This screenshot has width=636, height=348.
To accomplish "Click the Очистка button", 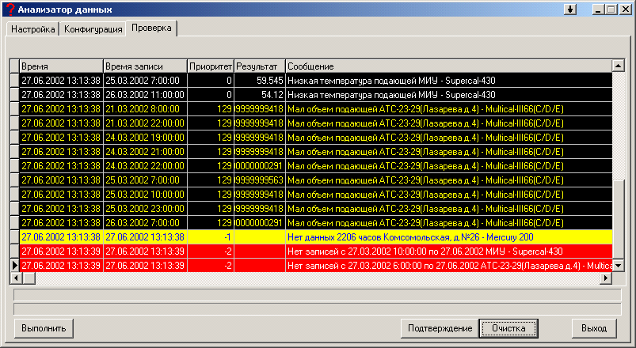I will pos(508,328).
